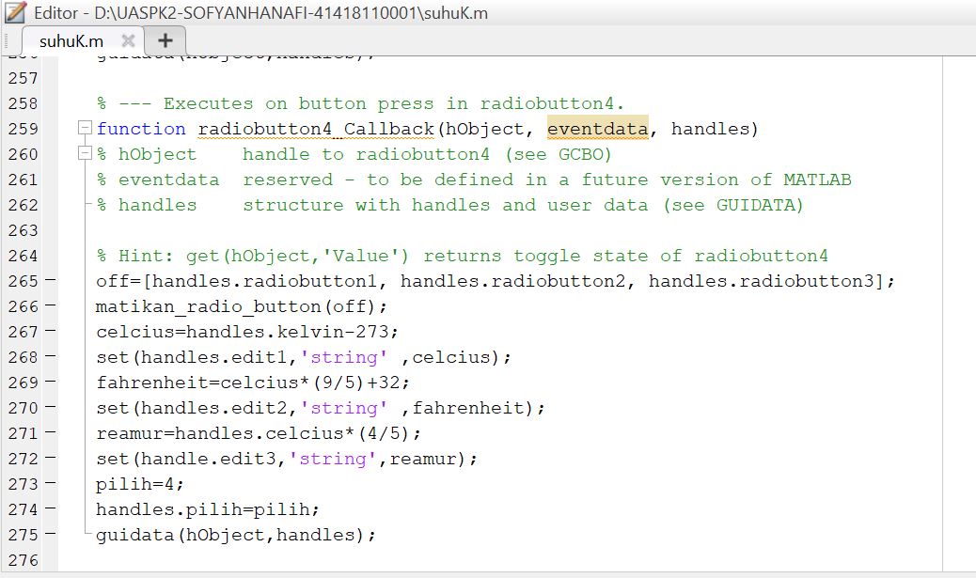Click the matikan_radio_button call
Viewport: 976px width, 578px height.
click(x=188, y=306)
